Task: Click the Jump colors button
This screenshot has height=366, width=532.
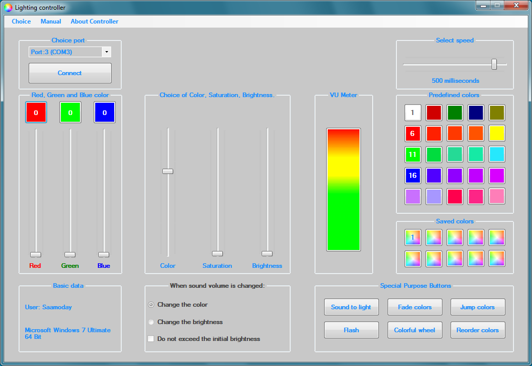Action: [478, 307]
